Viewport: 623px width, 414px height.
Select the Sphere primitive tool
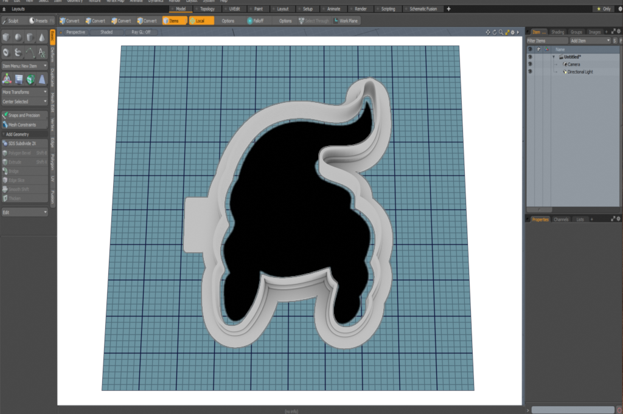[x=19, y=36]
